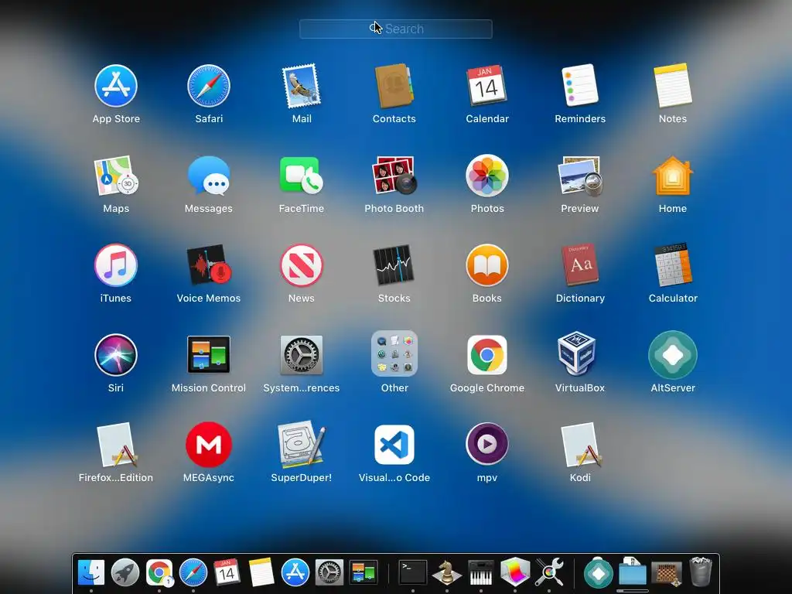Open Terminal from the Dock
This screenshot has width=792, height=594.
point(413,572)
